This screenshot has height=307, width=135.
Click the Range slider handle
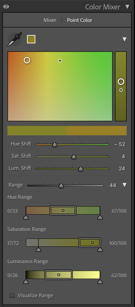click(x=61, y=186)
